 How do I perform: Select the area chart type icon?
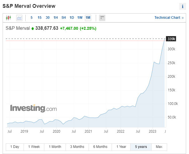[19, 18]
